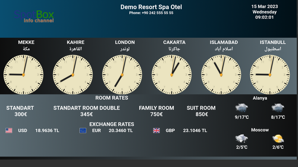This screenshot has width=298, height=167.
Task: Click the MEKKE analog clock face
Action: coord(24,75)
